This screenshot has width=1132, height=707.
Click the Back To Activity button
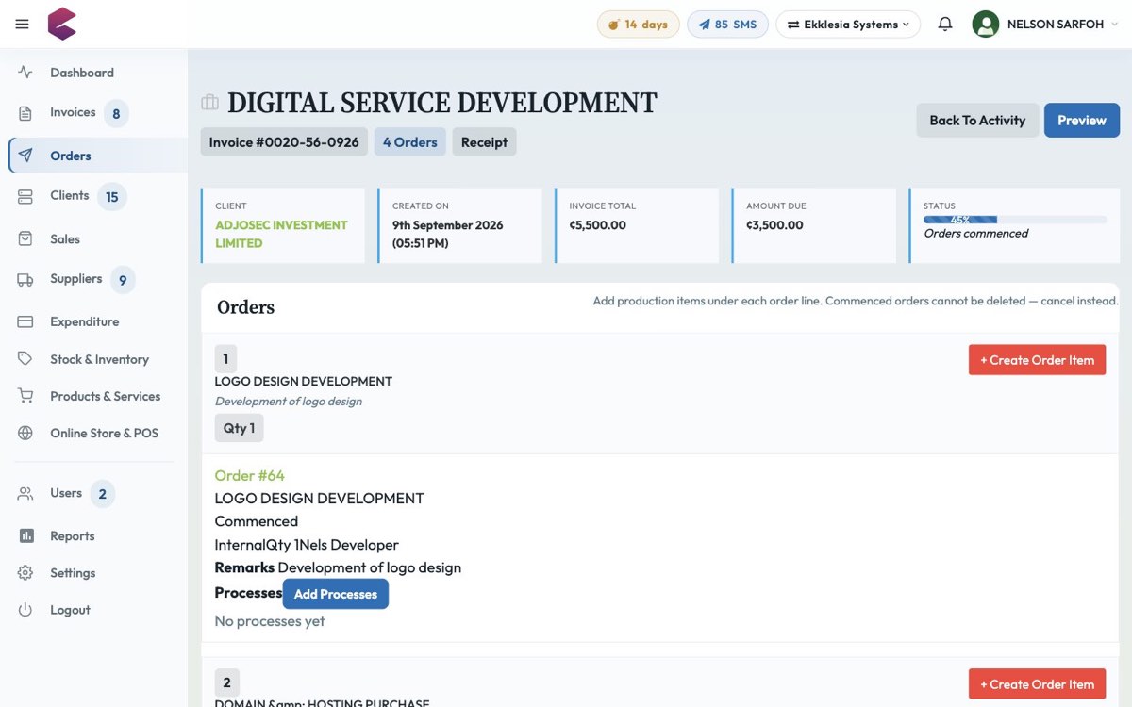[977, 121]
